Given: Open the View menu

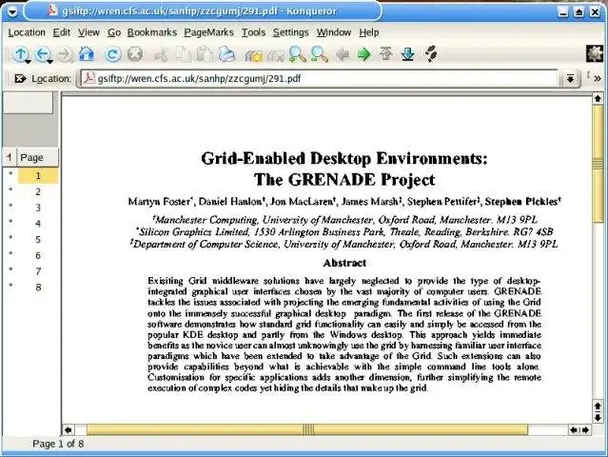Looking at the screenshot, I should (x=88, y=32).
